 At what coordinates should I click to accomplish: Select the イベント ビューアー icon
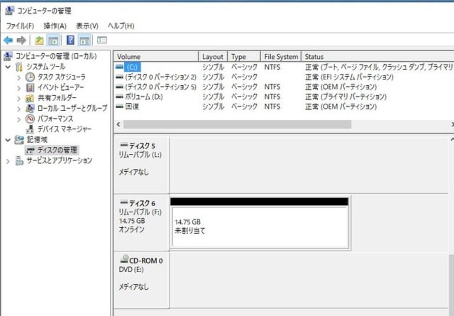[x=30, y=87]
